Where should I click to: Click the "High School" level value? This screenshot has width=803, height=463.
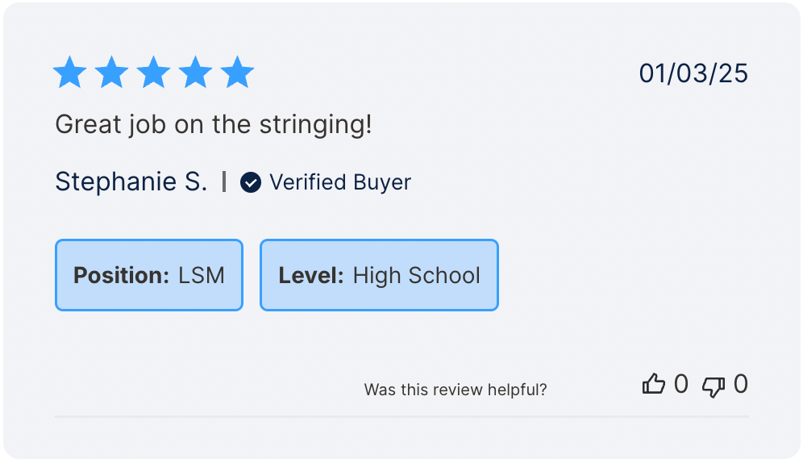point(416,275)
